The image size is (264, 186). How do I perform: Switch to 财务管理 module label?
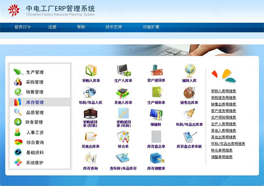(x=34, y=122)
